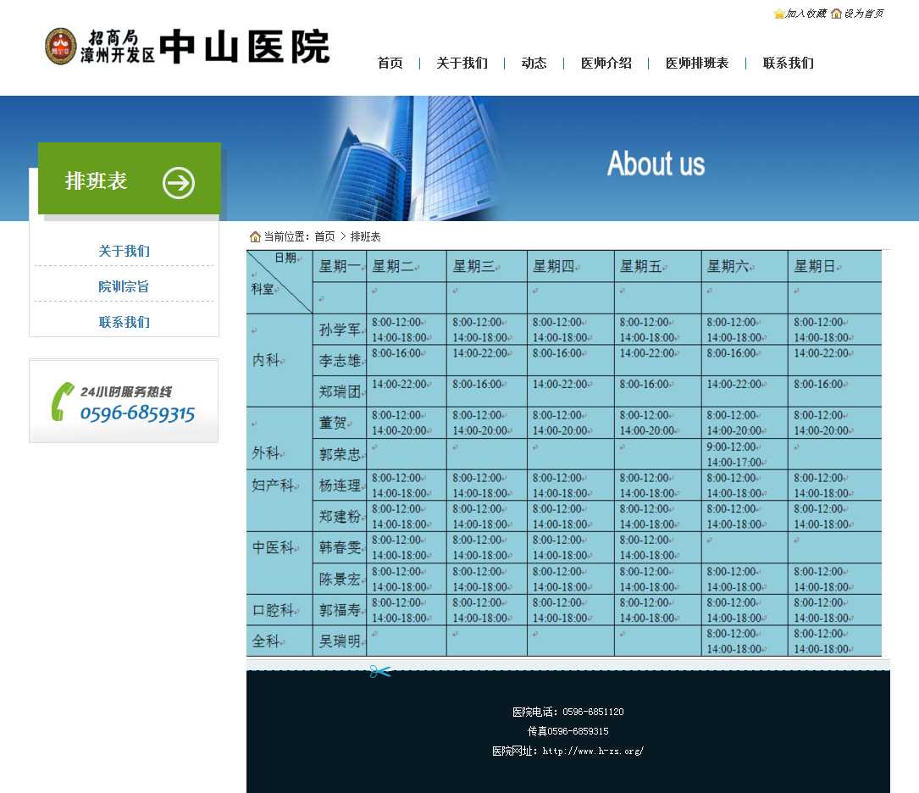Screen dimensions: 919x793
Task: Go to 动态 in the top menu
Action: (x=534, y=64)
